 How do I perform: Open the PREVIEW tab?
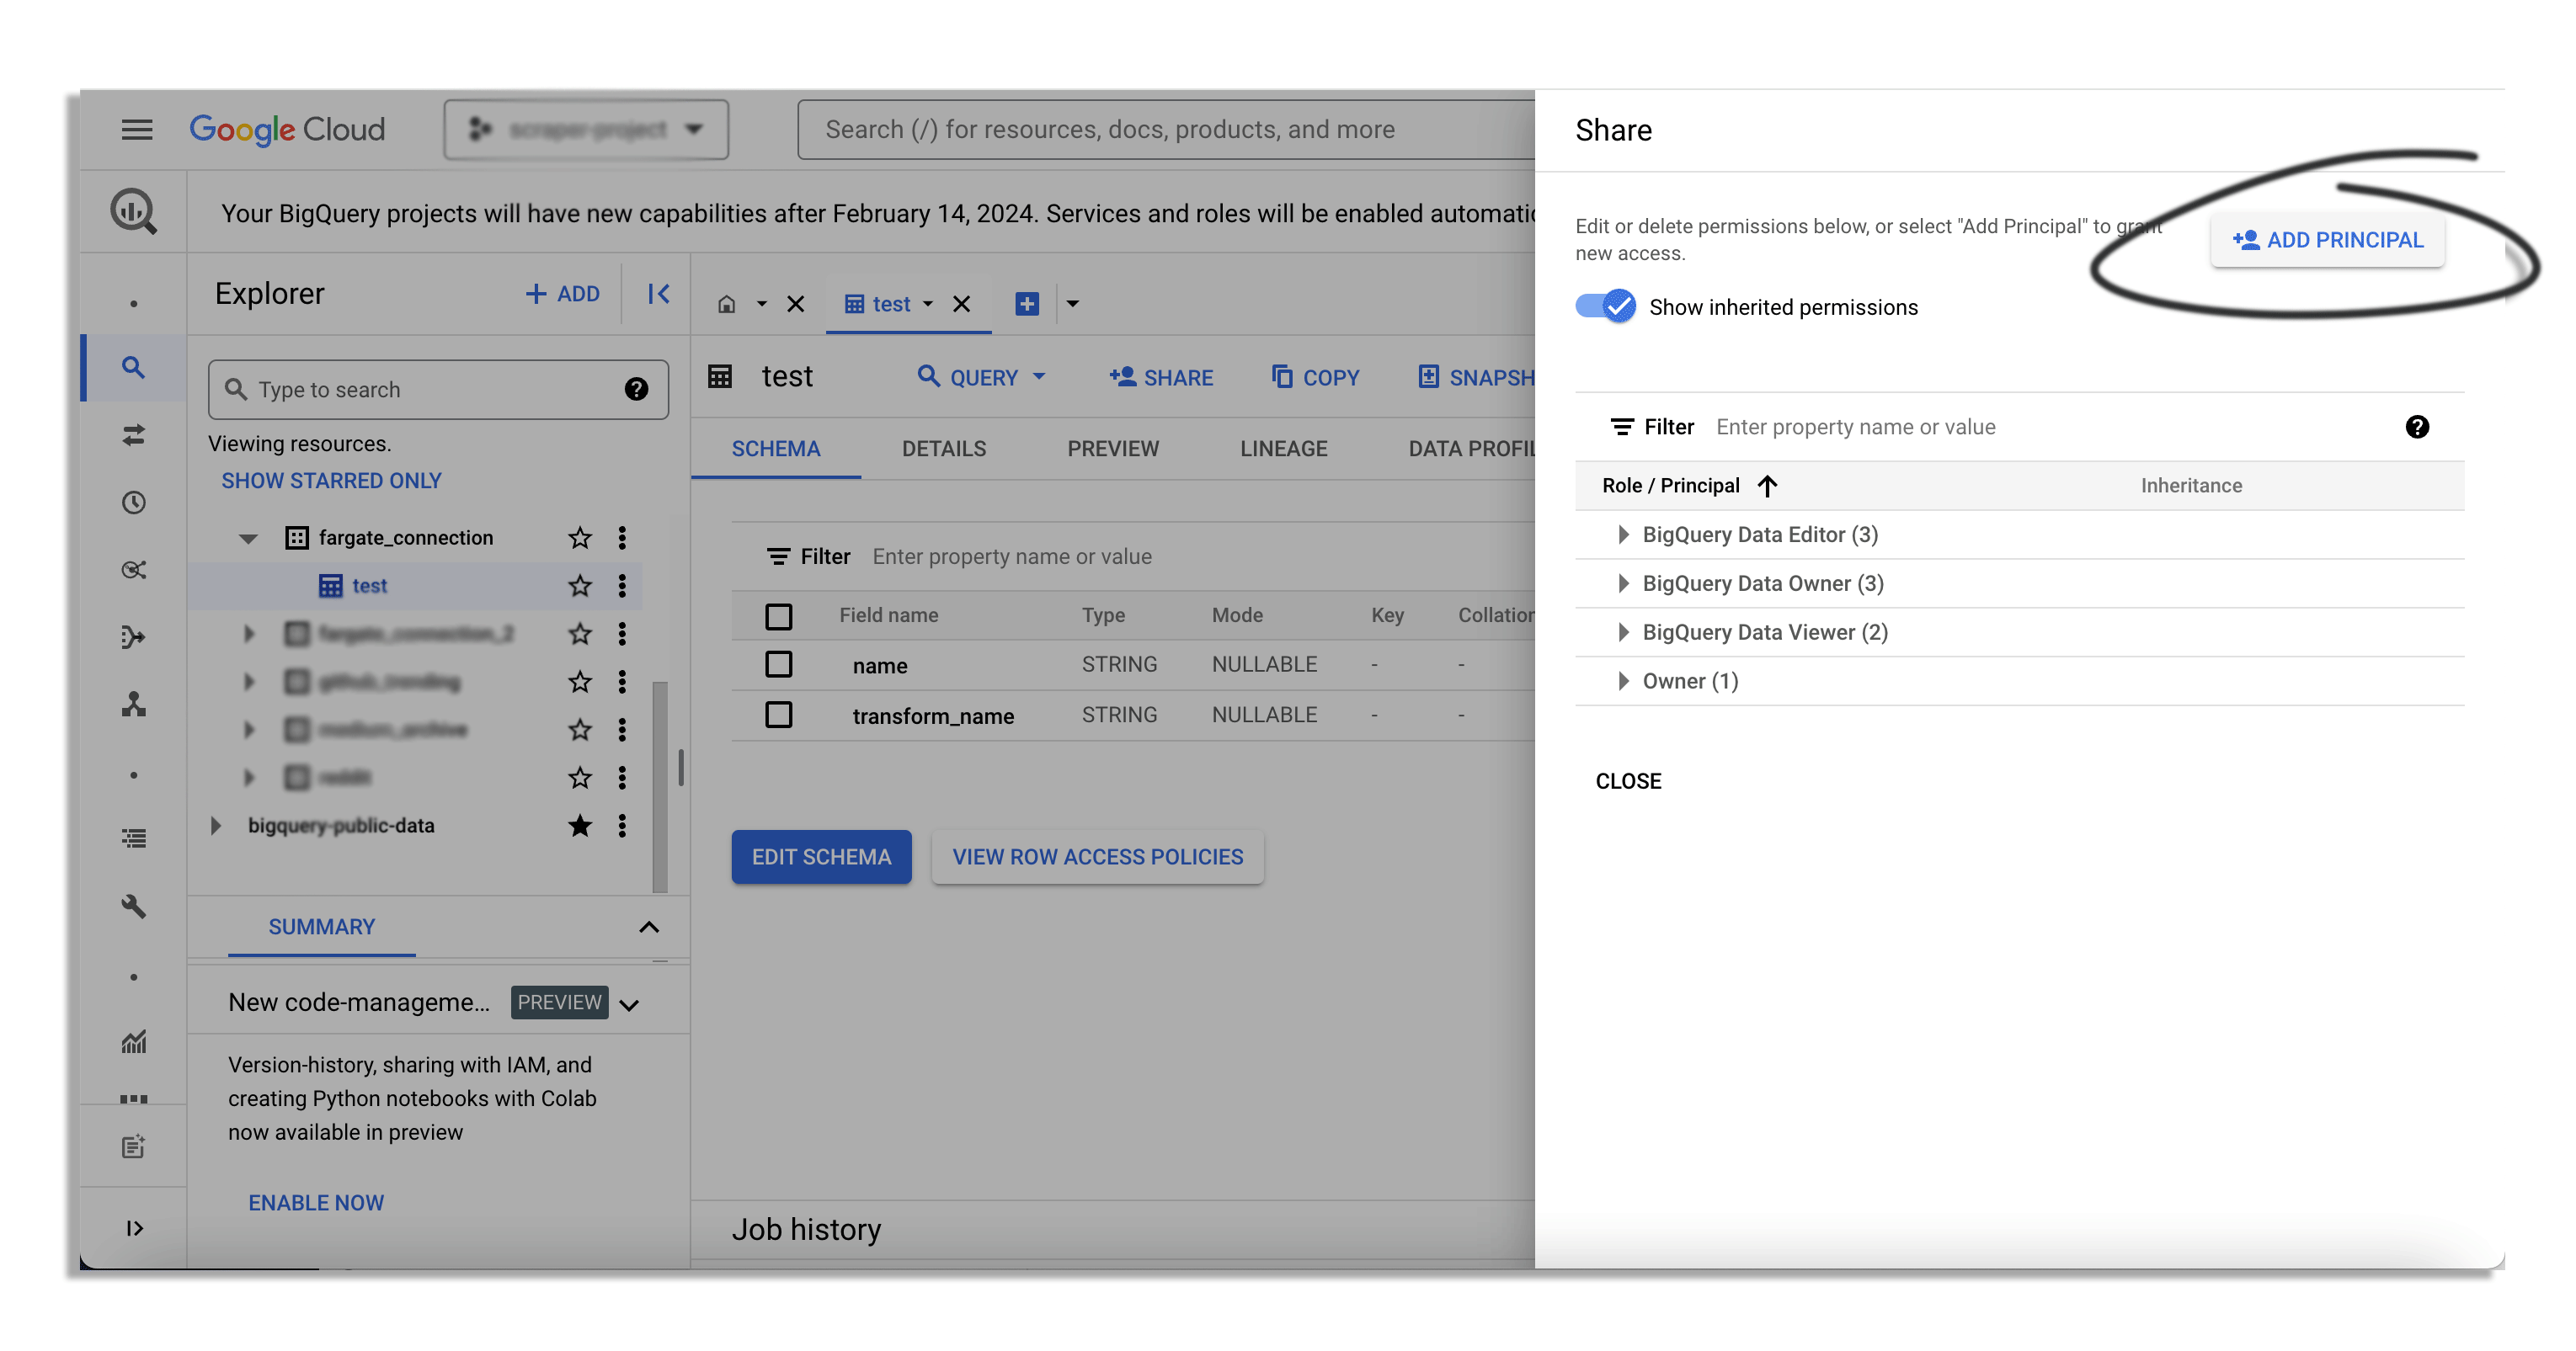pyautogui.click(x=1113, y=449)
